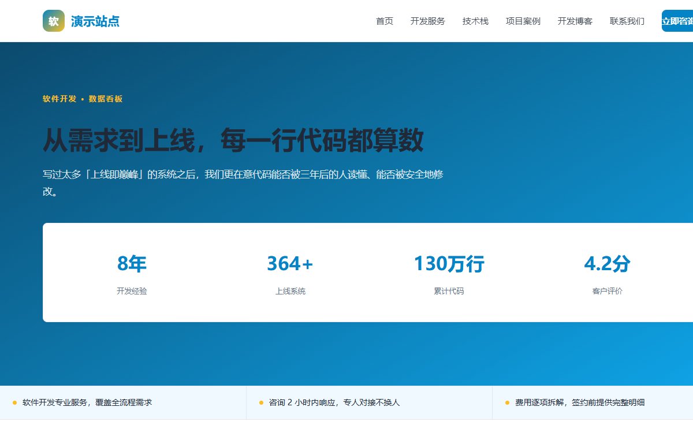Open 项目案例 navigation link
Image resolution: width=693 pixels, height=433 pixels.
[x=523, y=21]
